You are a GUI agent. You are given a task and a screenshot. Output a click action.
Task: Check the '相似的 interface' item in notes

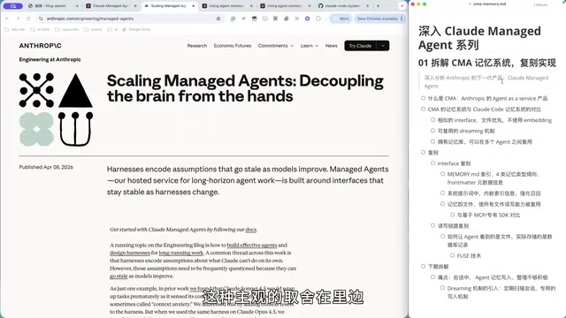tap(432, 120)
